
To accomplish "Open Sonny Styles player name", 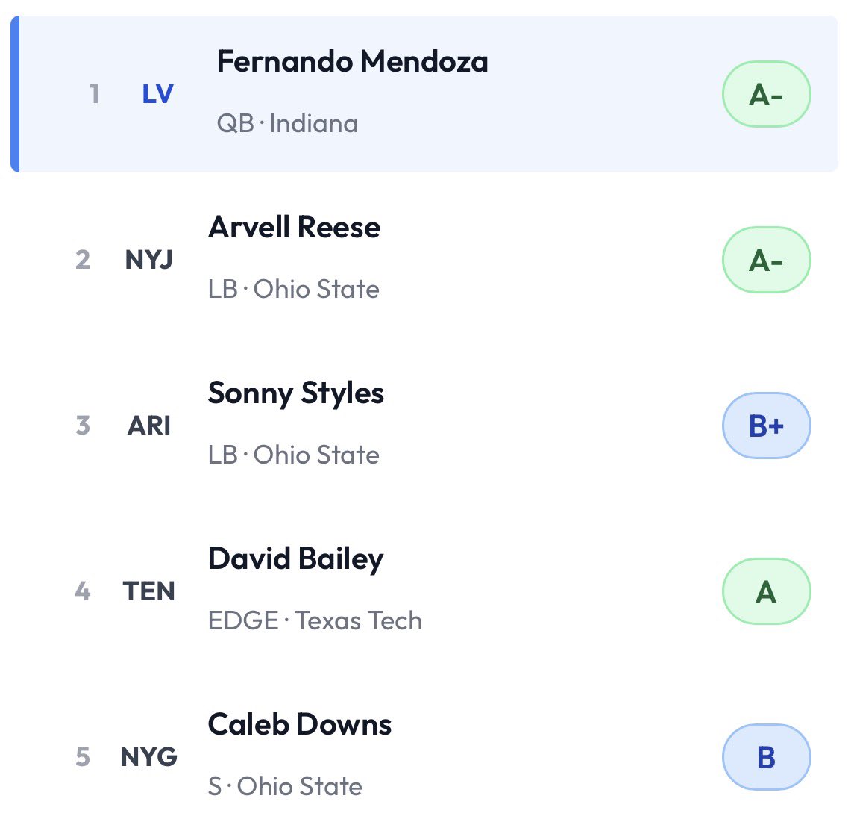I will click(296, 393).
